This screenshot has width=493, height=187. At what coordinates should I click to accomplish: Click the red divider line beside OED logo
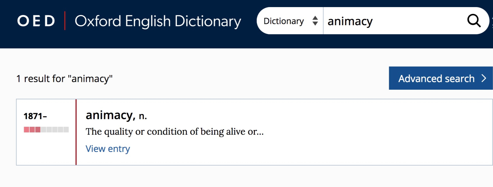point(65,21)
